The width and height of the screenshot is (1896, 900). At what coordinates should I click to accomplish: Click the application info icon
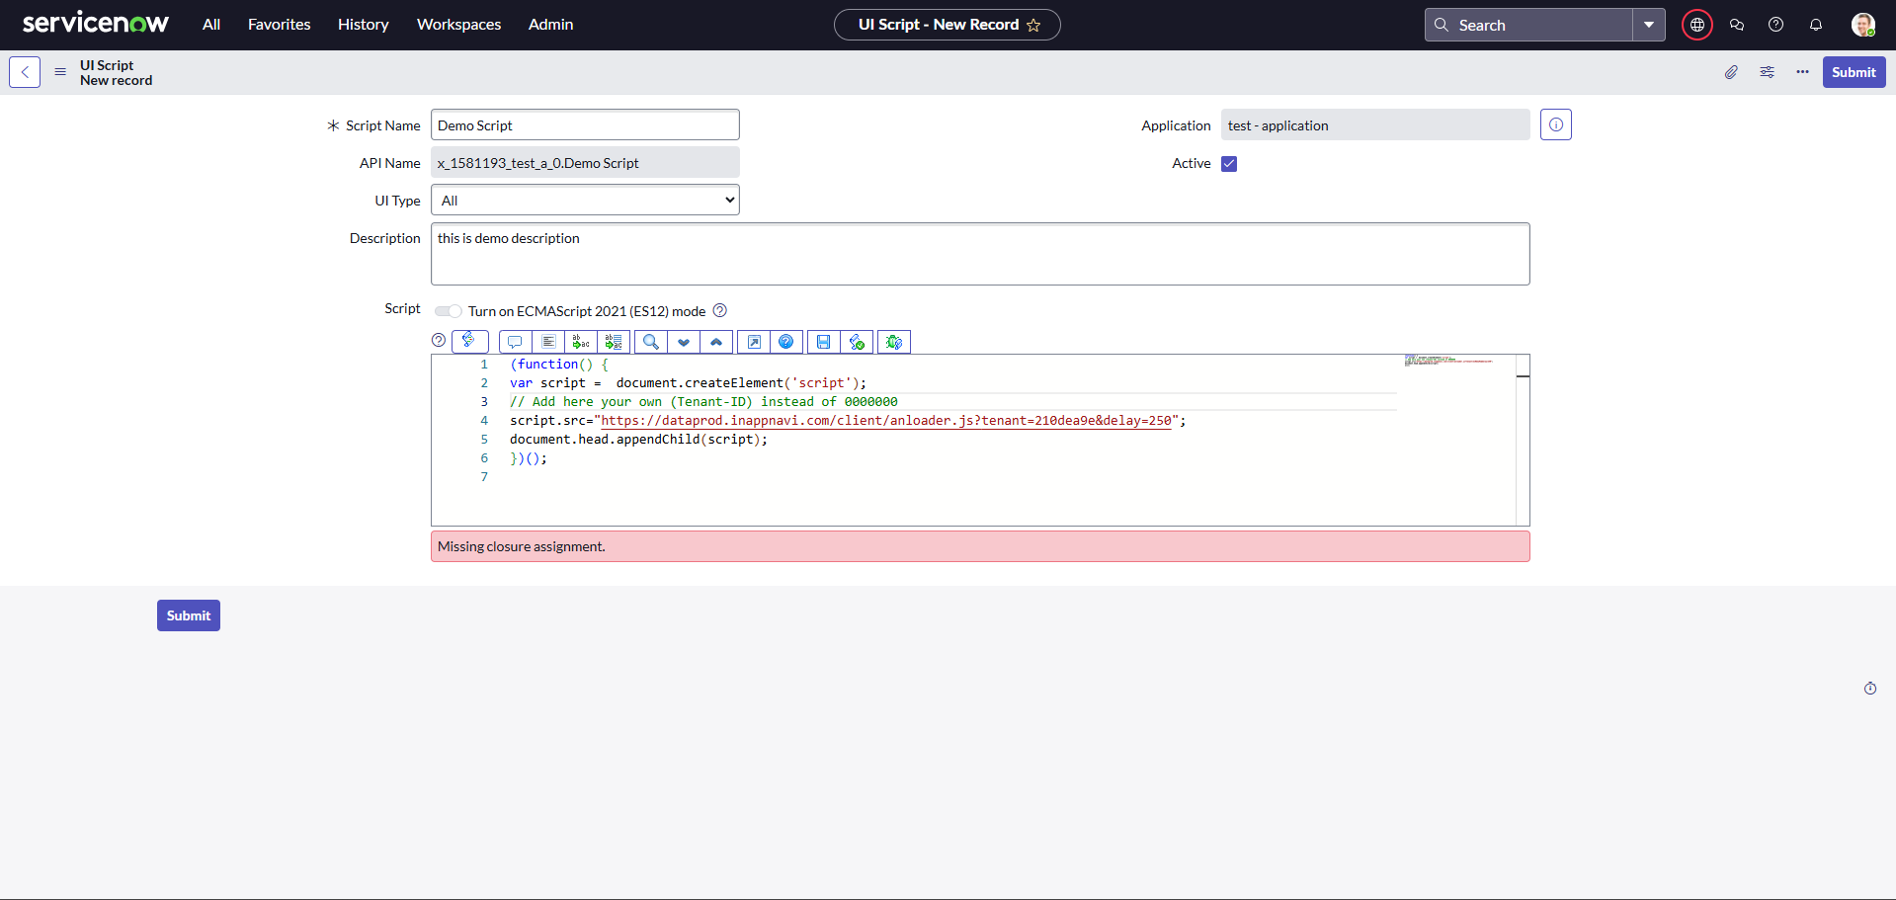click(1556, 124)
